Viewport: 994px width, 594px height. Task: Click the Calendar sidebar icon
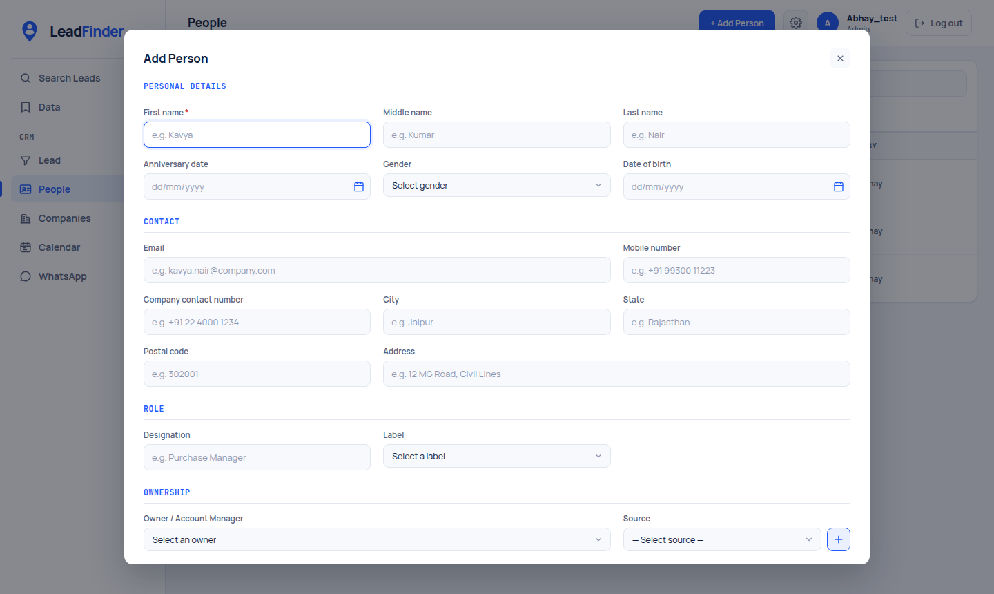click(x=26, y=247)
